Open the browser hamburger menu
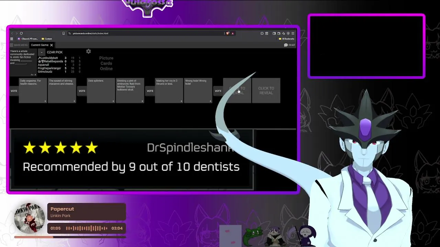This screenshot has width=440, height=247. [293, 33]
